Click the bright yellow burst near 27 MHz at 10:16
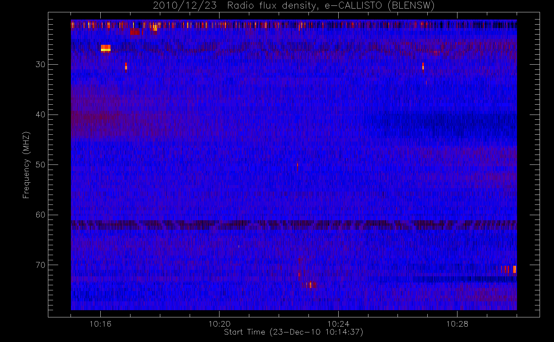Screen dimensions: 554x342 click(x=106, y=48)
